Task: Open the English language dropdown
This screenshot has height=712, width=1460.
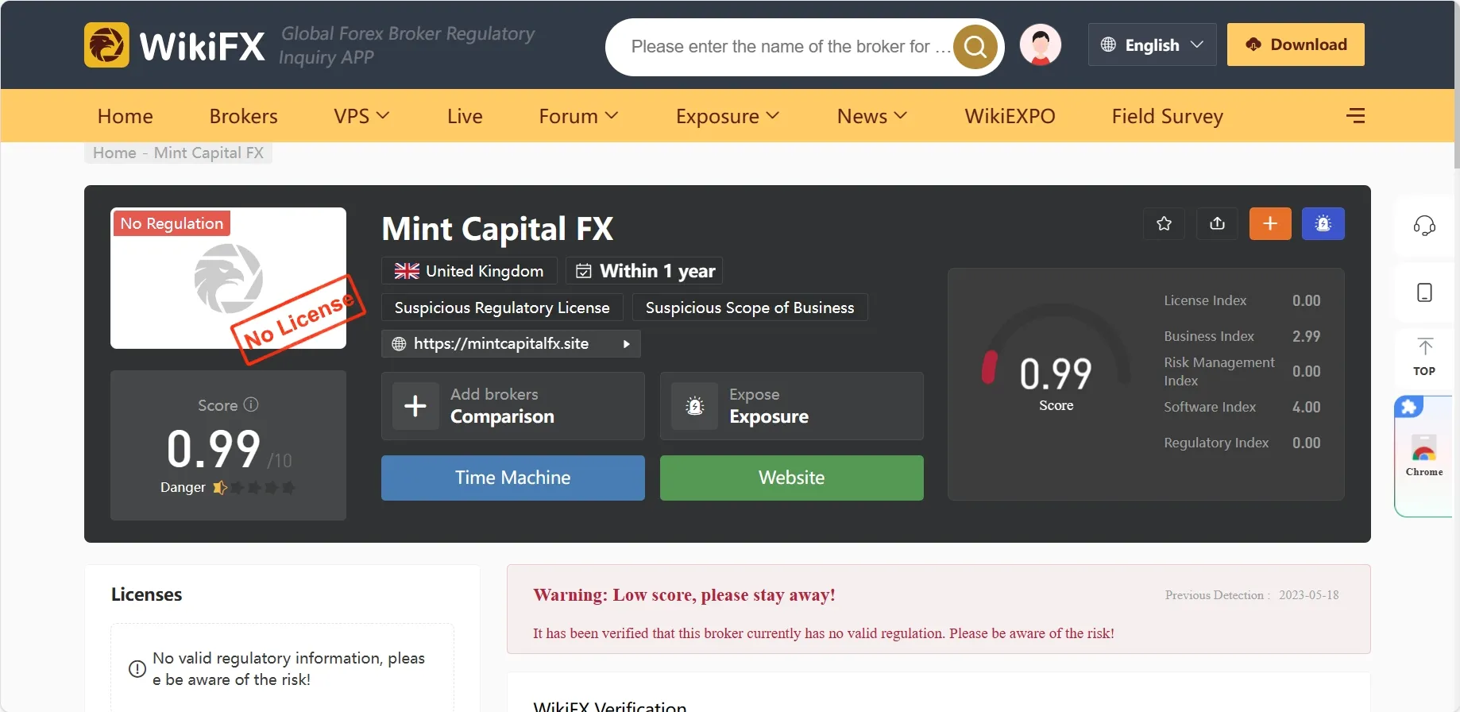Action: pos(1152,44)
